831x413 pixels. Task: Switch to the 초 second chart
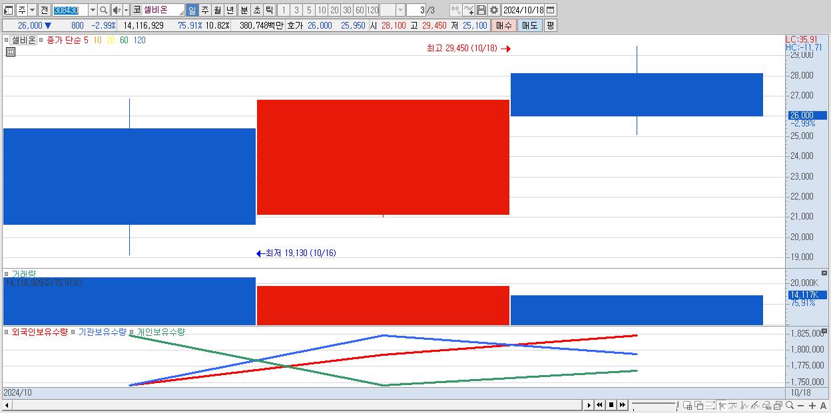256,10
